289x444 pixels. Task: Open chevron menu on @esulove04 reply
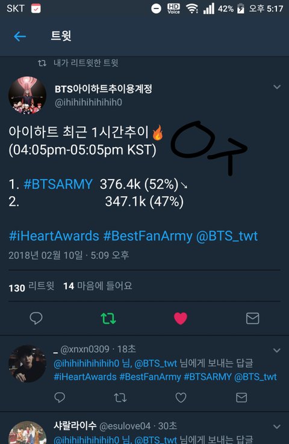coord(277,427)
